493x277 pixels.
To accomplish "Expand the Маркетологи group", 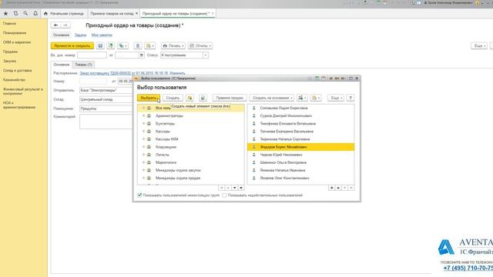I will (x=144, y=162).
